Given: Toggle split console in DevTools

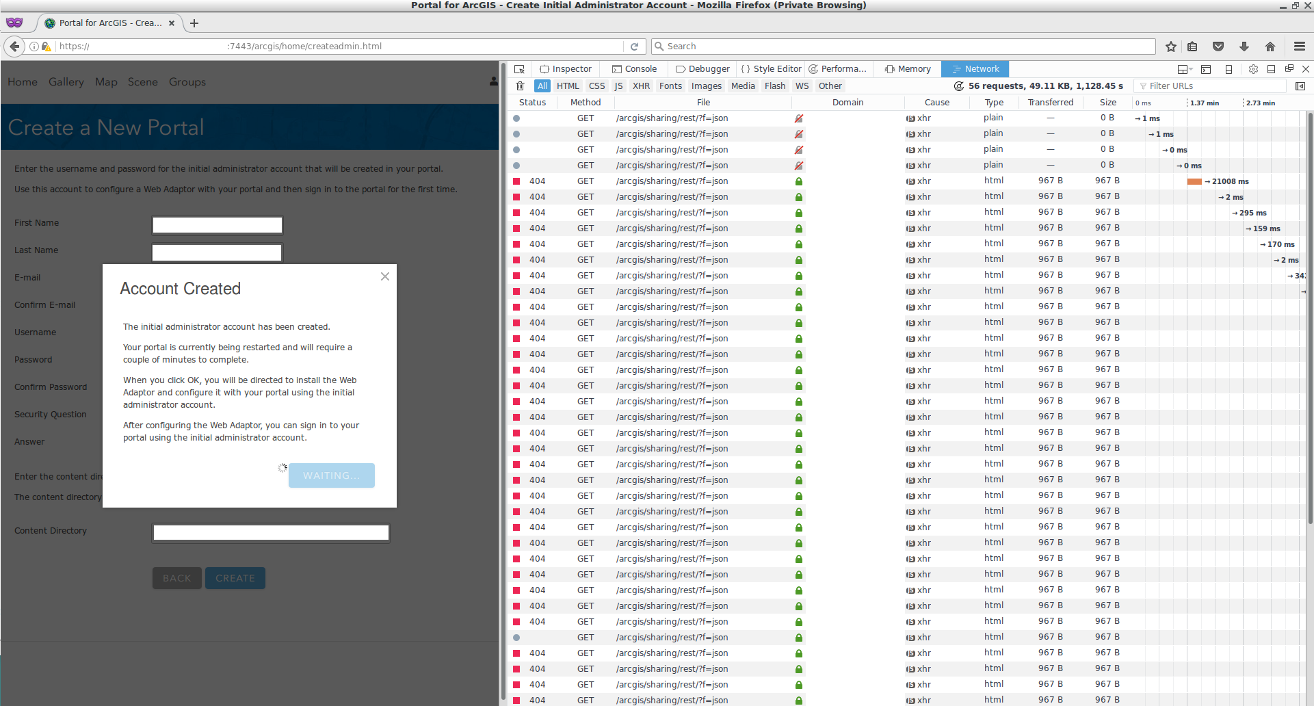Looking at the screenshot, I should point(1206,69).
